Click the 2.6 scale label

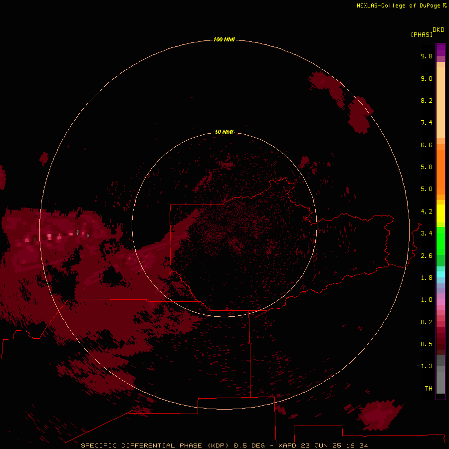coord(427,256)
